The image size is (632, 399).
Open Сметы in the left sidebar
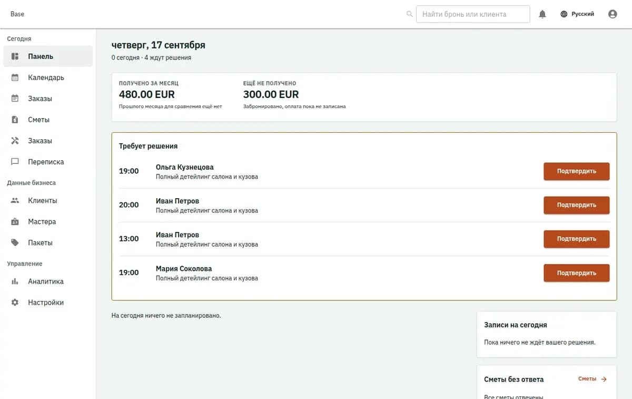point(48,120)
